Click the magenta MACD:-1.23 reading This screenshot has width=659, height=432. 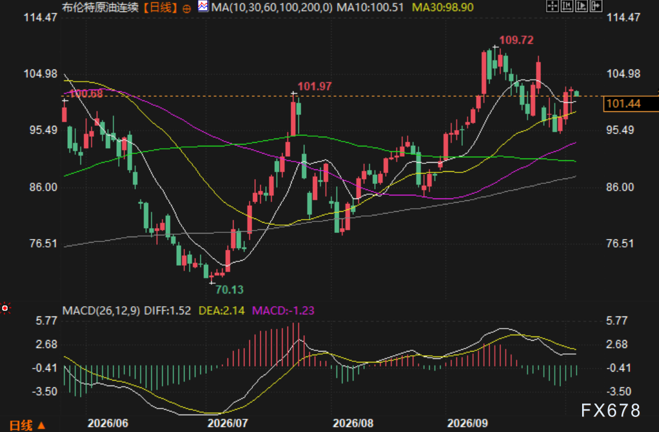283,310
